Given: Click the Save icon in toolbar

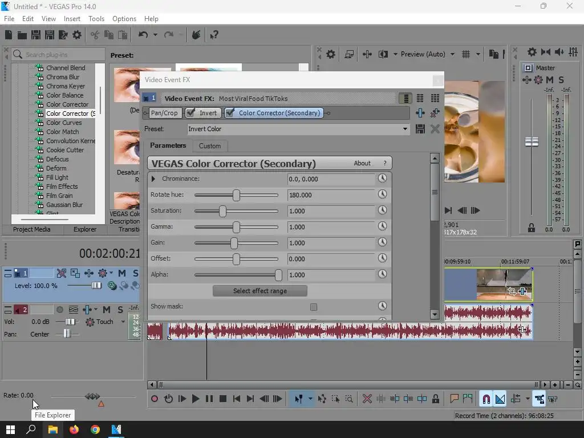Looking at the screenshot, I should [x=36, y=35].
